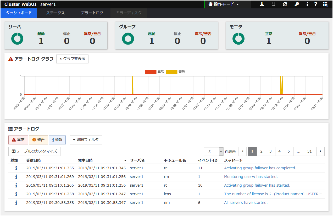The image size is (333, 216).
Task: Go to page 2 of the alert log
Action: pos(261,152)
